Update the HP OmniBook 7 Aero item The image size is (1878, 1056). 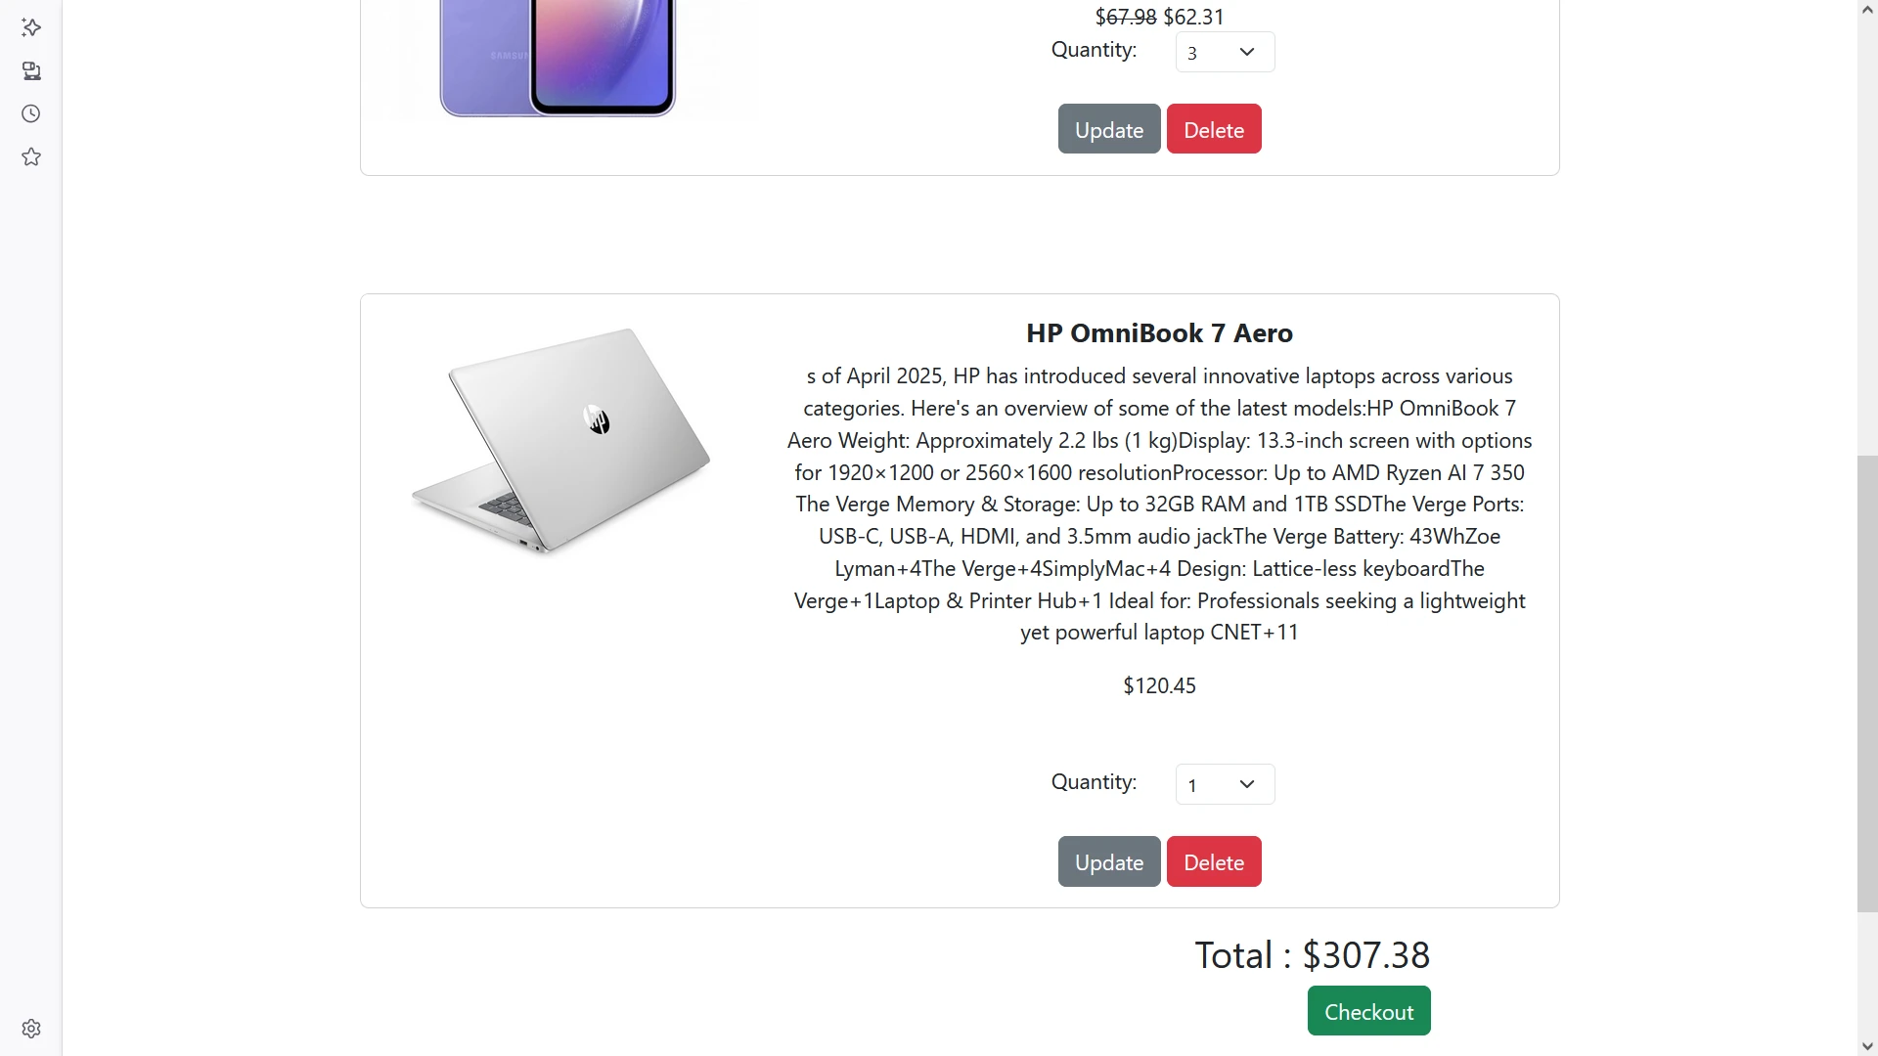[x=1108, y=861]
